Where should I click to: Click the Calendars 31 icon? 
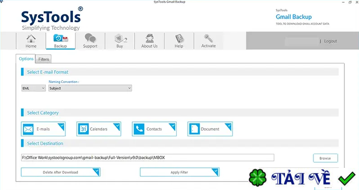pos(84,129)
